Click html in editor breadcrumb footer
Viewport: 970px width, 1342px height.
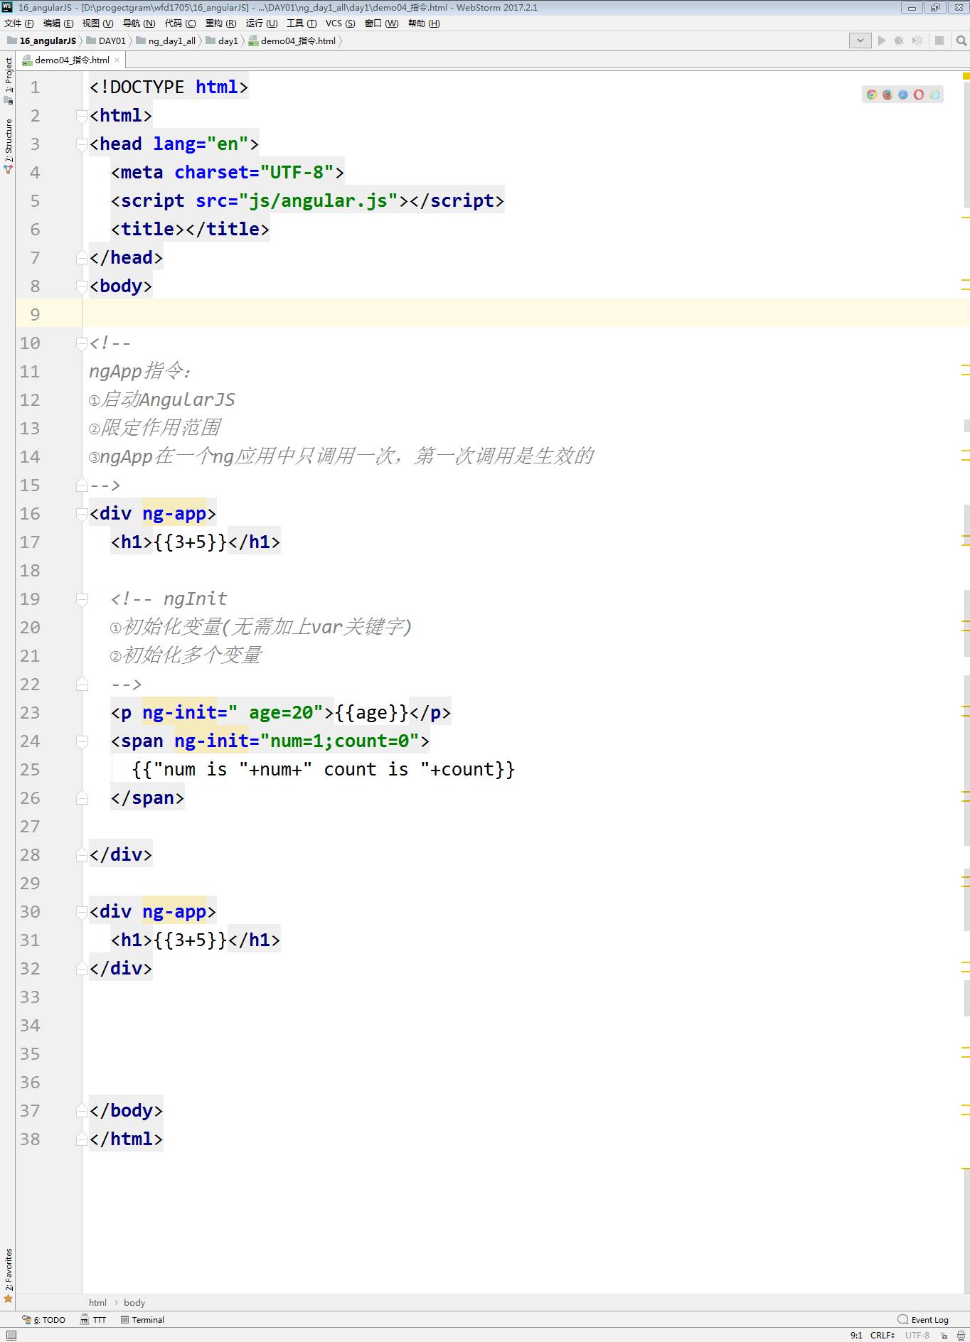click(97, 1302)
